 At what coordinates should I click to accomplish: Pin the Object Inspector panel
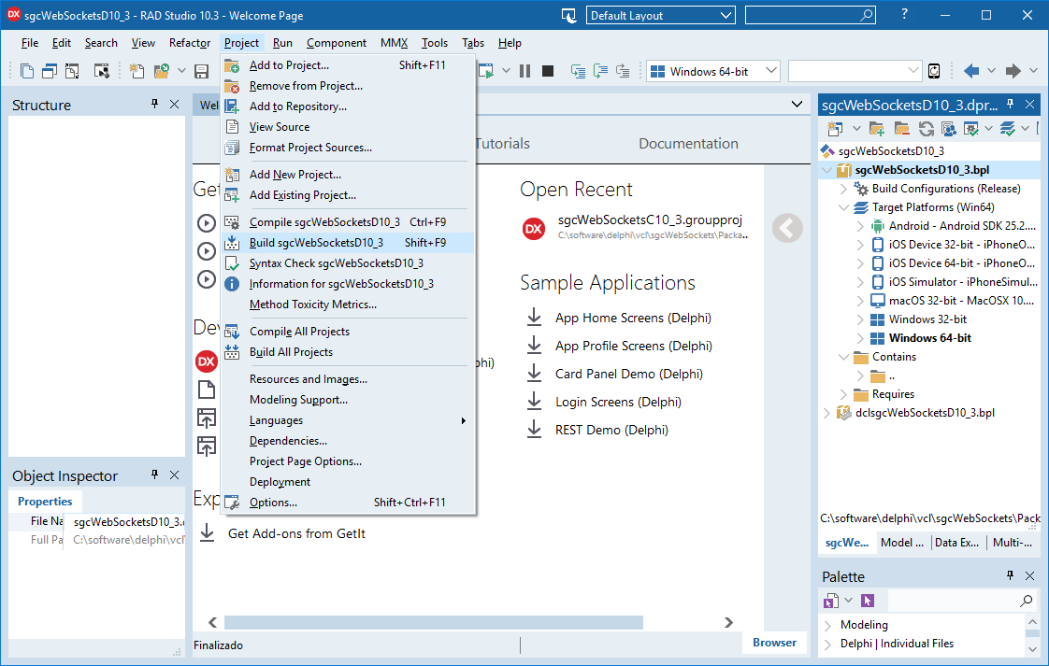click(154, 475)
